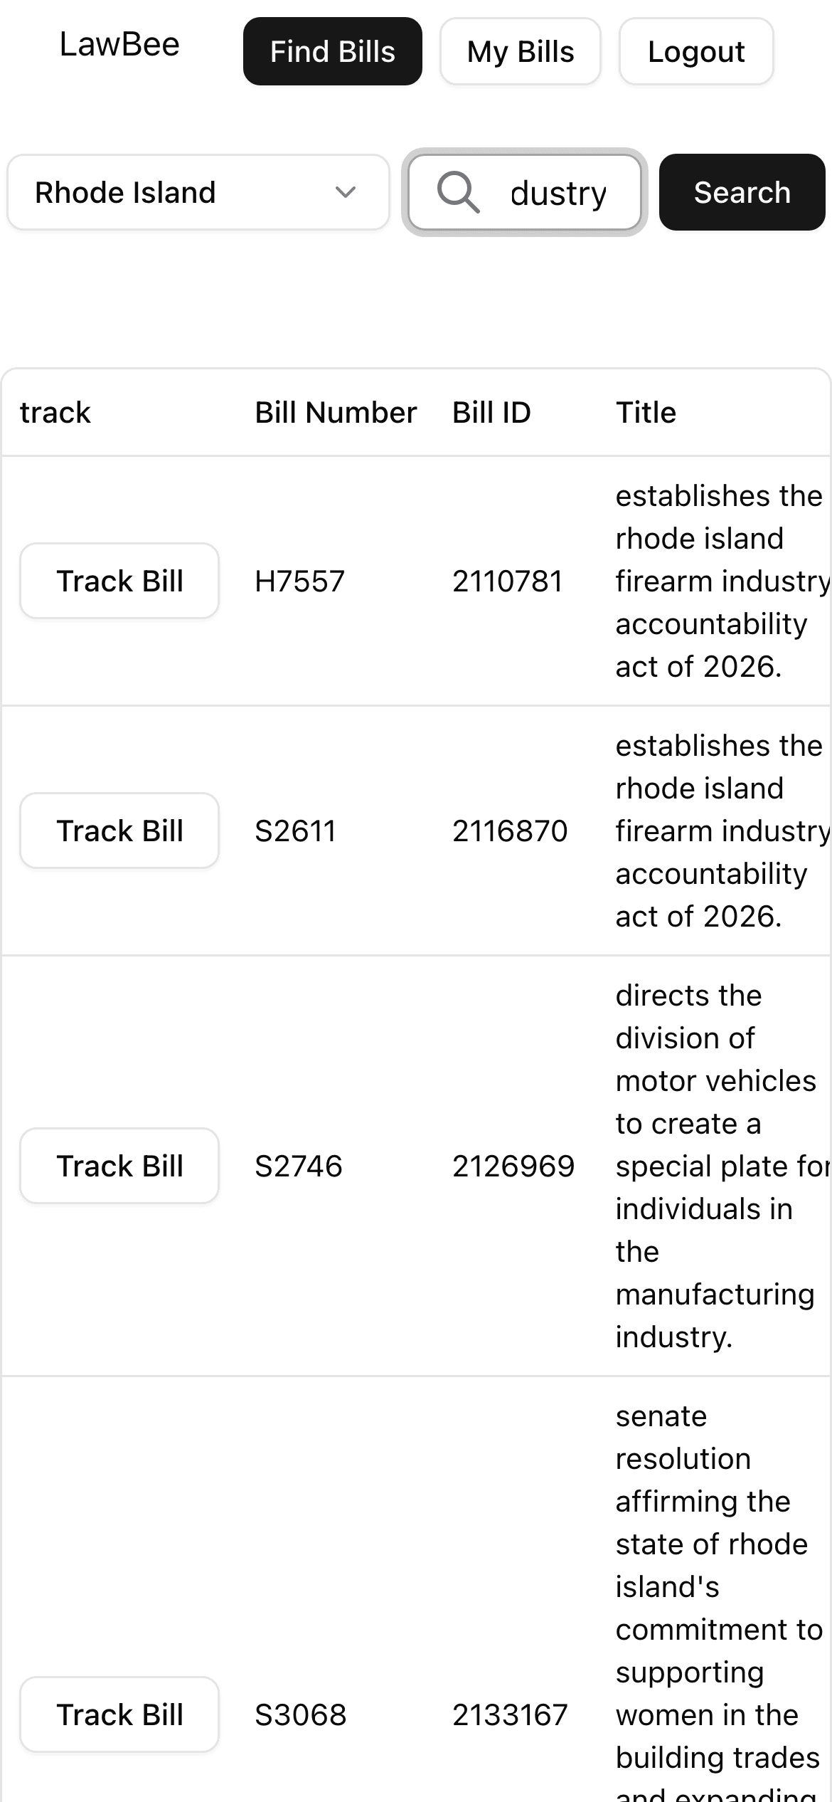Click the LawBee logo
The width and height of the screenshot is (832, 1802).
pyautogui.click(x=119, y=44)
